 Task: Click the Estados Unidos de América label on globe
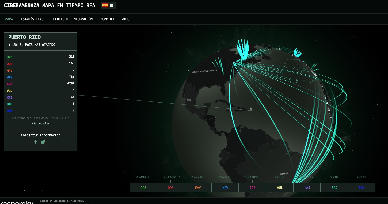[x=205, y=71]
